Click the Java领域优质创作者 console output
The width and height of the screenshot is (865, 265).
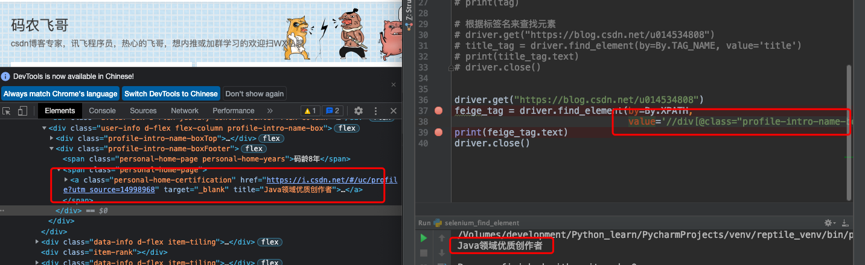tap(500, 246)
